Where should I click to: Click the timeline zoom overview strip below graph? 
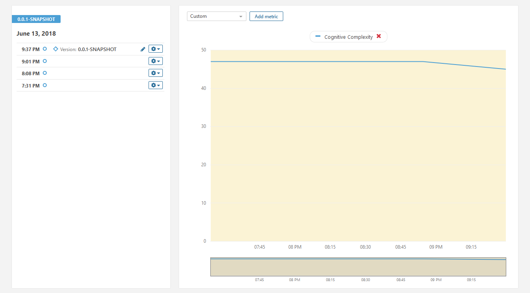(358, 267)
